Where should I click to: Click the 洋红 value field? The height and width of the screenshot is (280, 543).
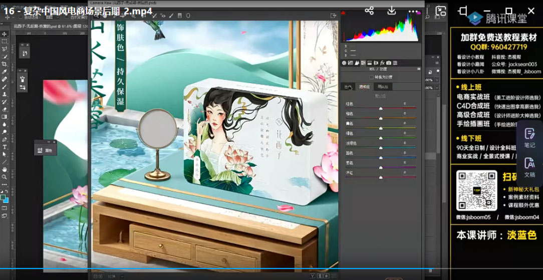click(404, 172)
